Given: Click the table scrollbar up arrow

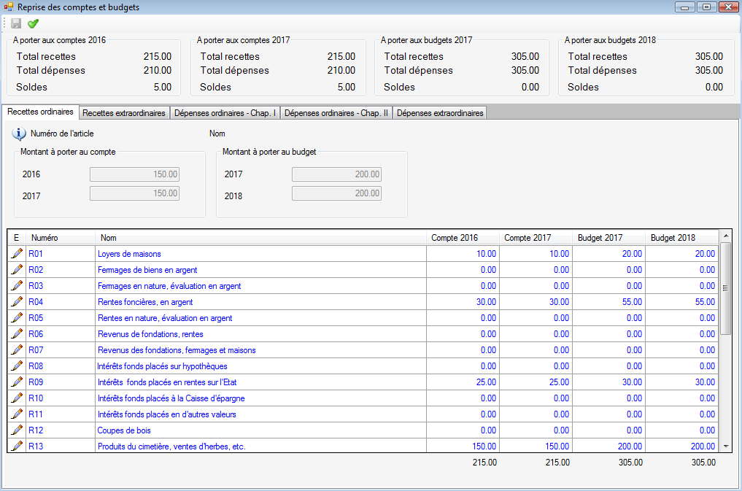Looking at the screenshot, I should click(725, 236).
